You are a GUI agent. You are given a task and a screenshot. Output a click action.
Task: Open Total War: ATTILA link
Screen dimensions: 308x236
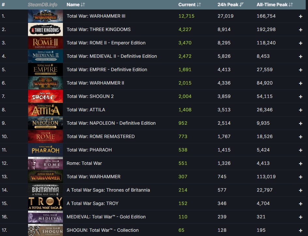coord(86,110)
